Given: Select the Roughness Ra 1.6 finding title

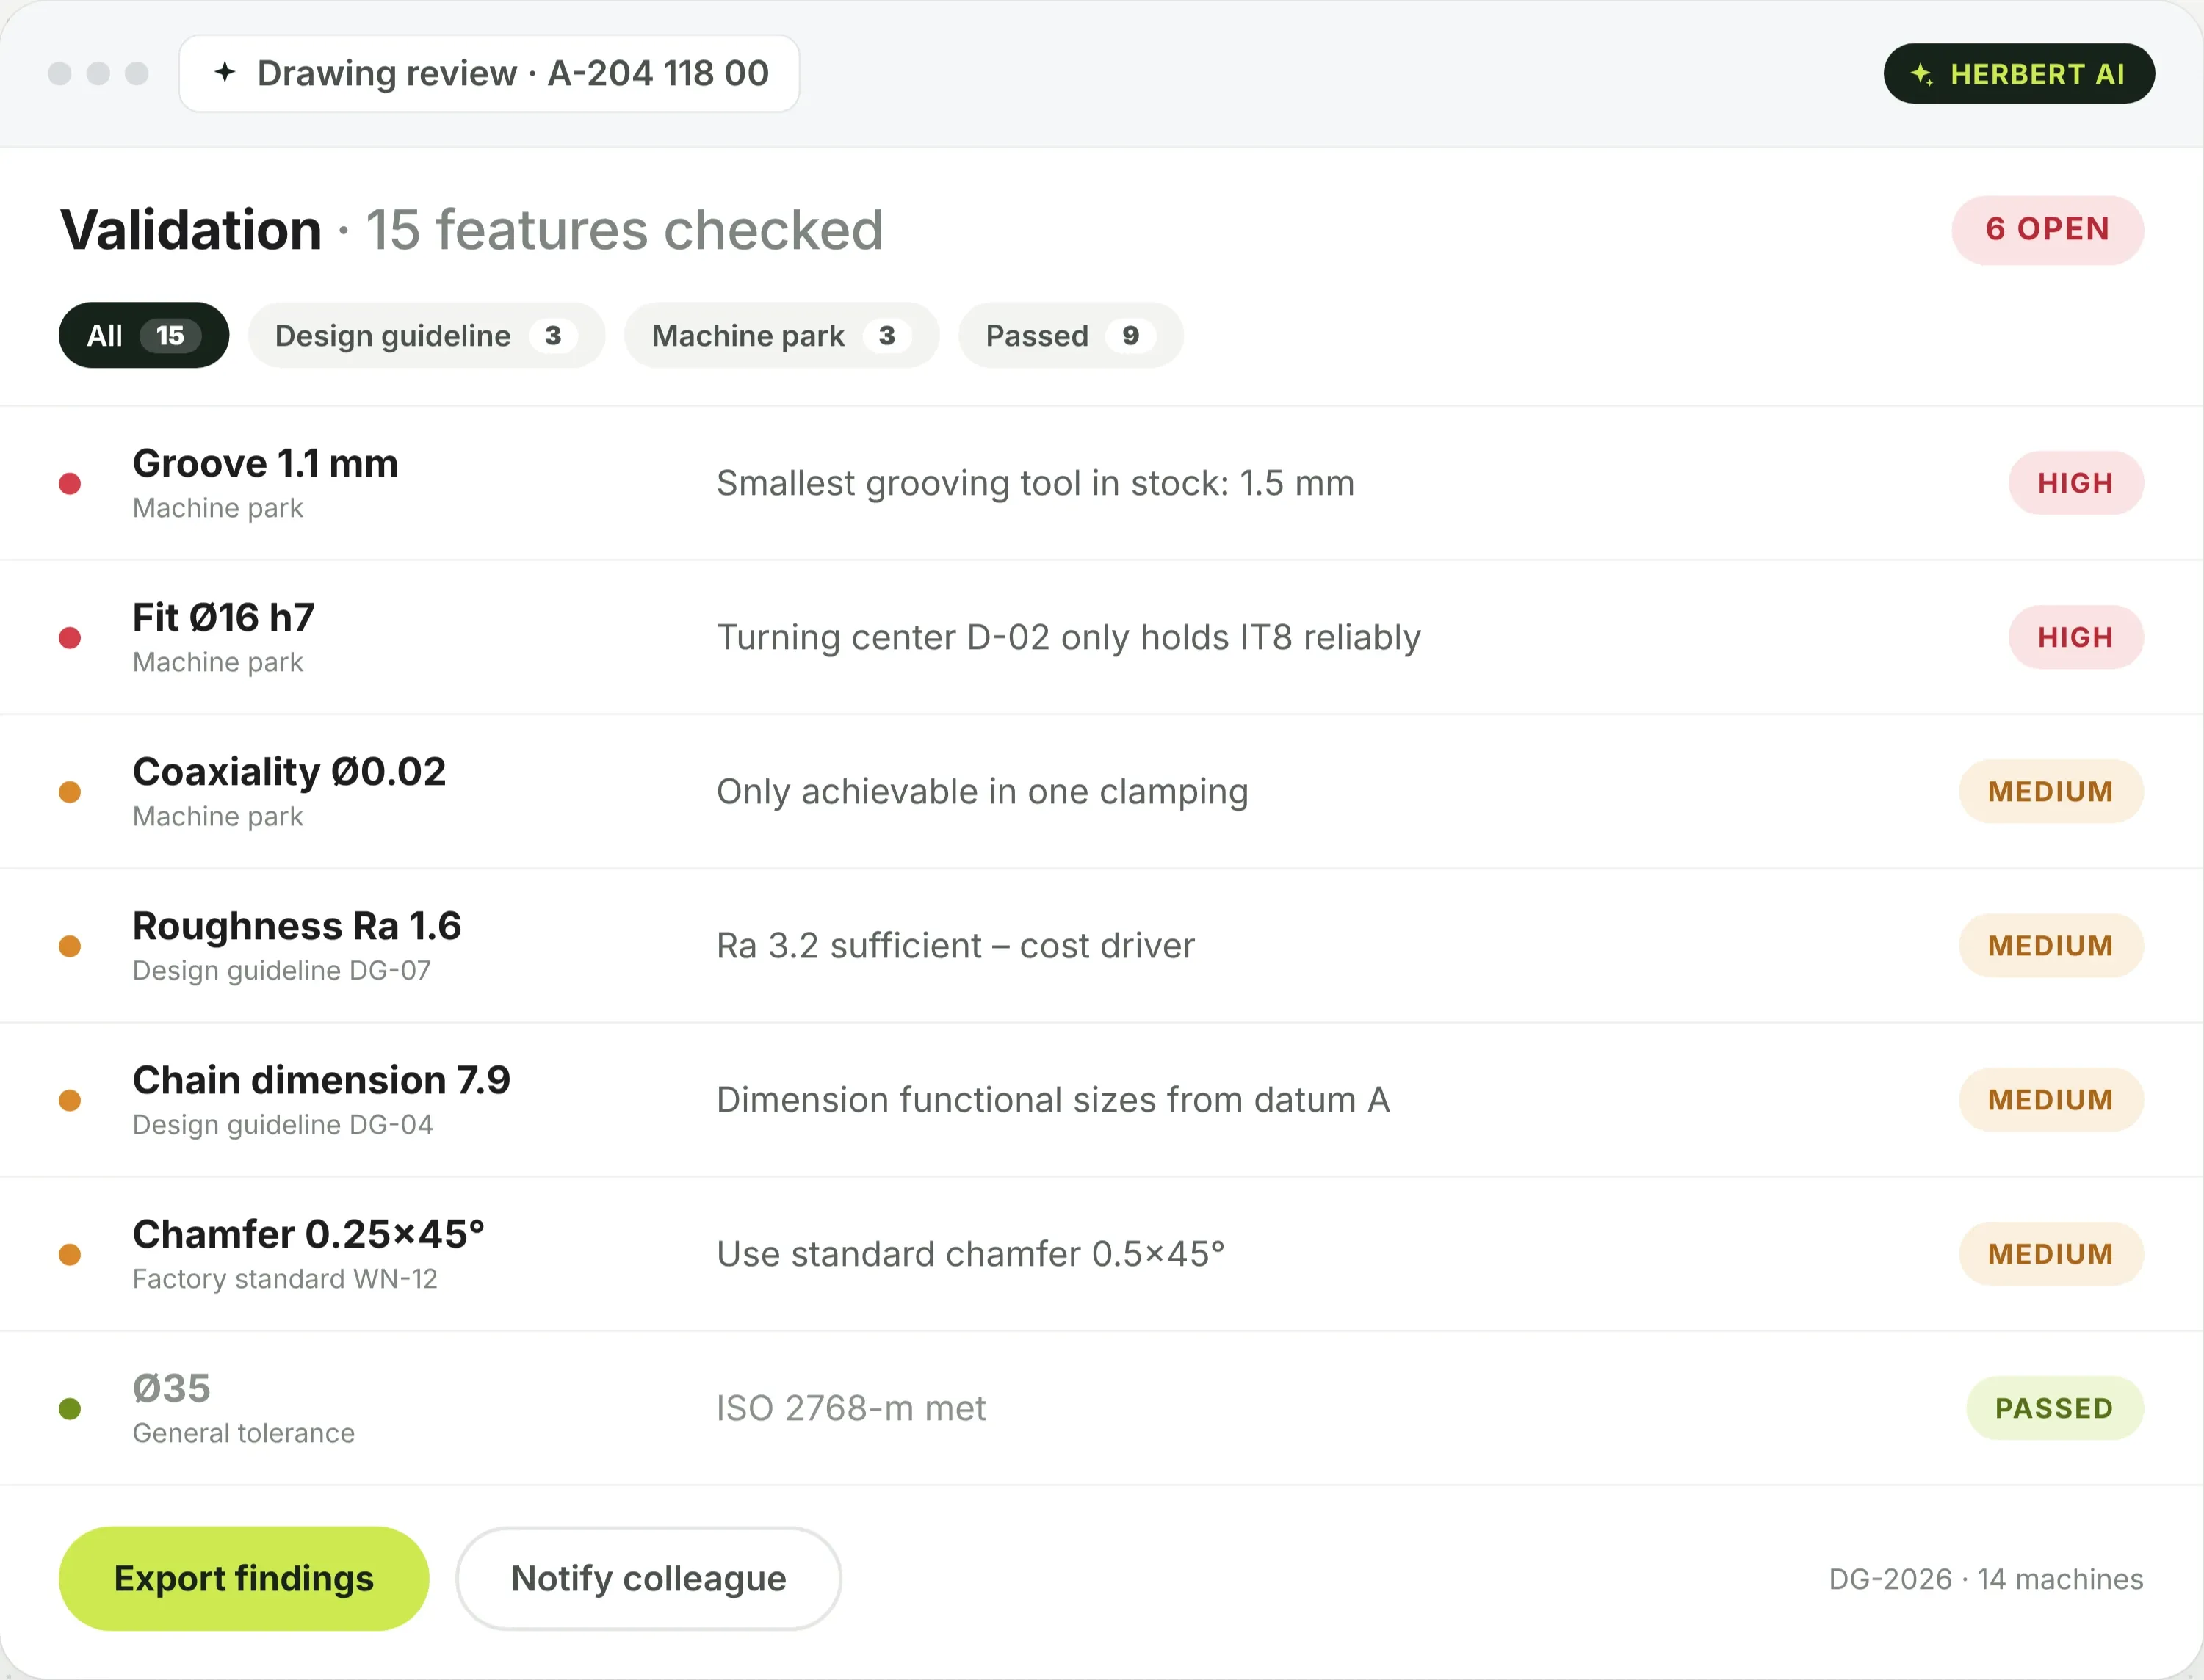Looking at the screenshot, I should [x=297, y=925].
